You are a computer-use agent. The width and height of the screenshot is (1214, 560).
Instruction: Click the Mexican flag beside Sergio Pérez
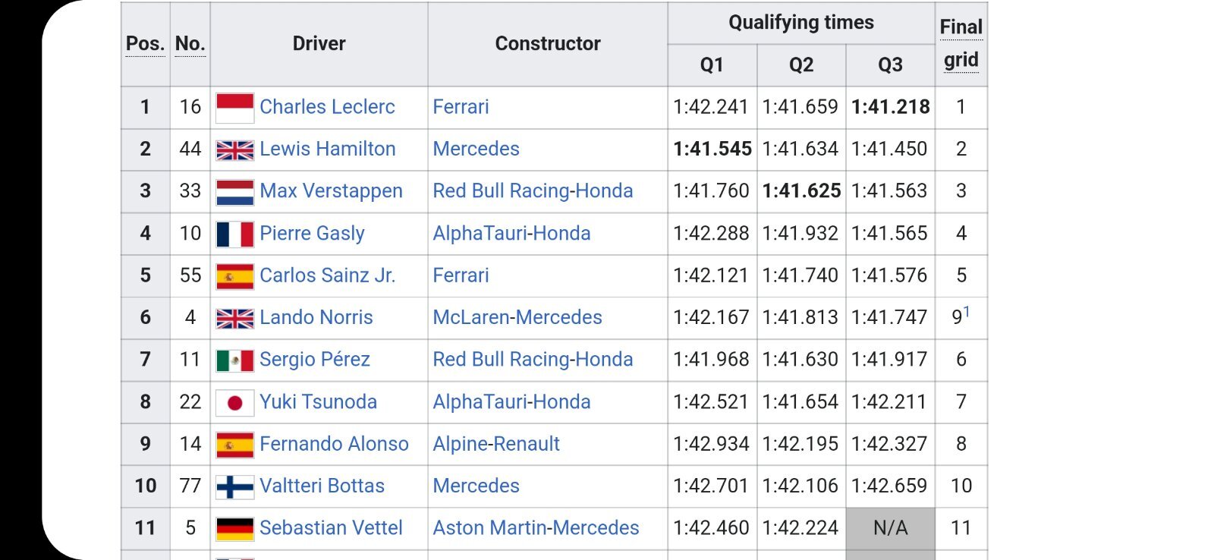234,360
